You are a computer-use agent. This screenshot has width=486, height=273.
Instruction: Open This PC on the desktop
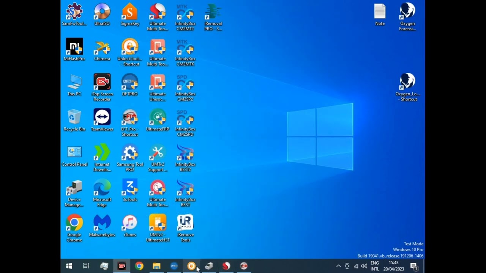point(74,85)
